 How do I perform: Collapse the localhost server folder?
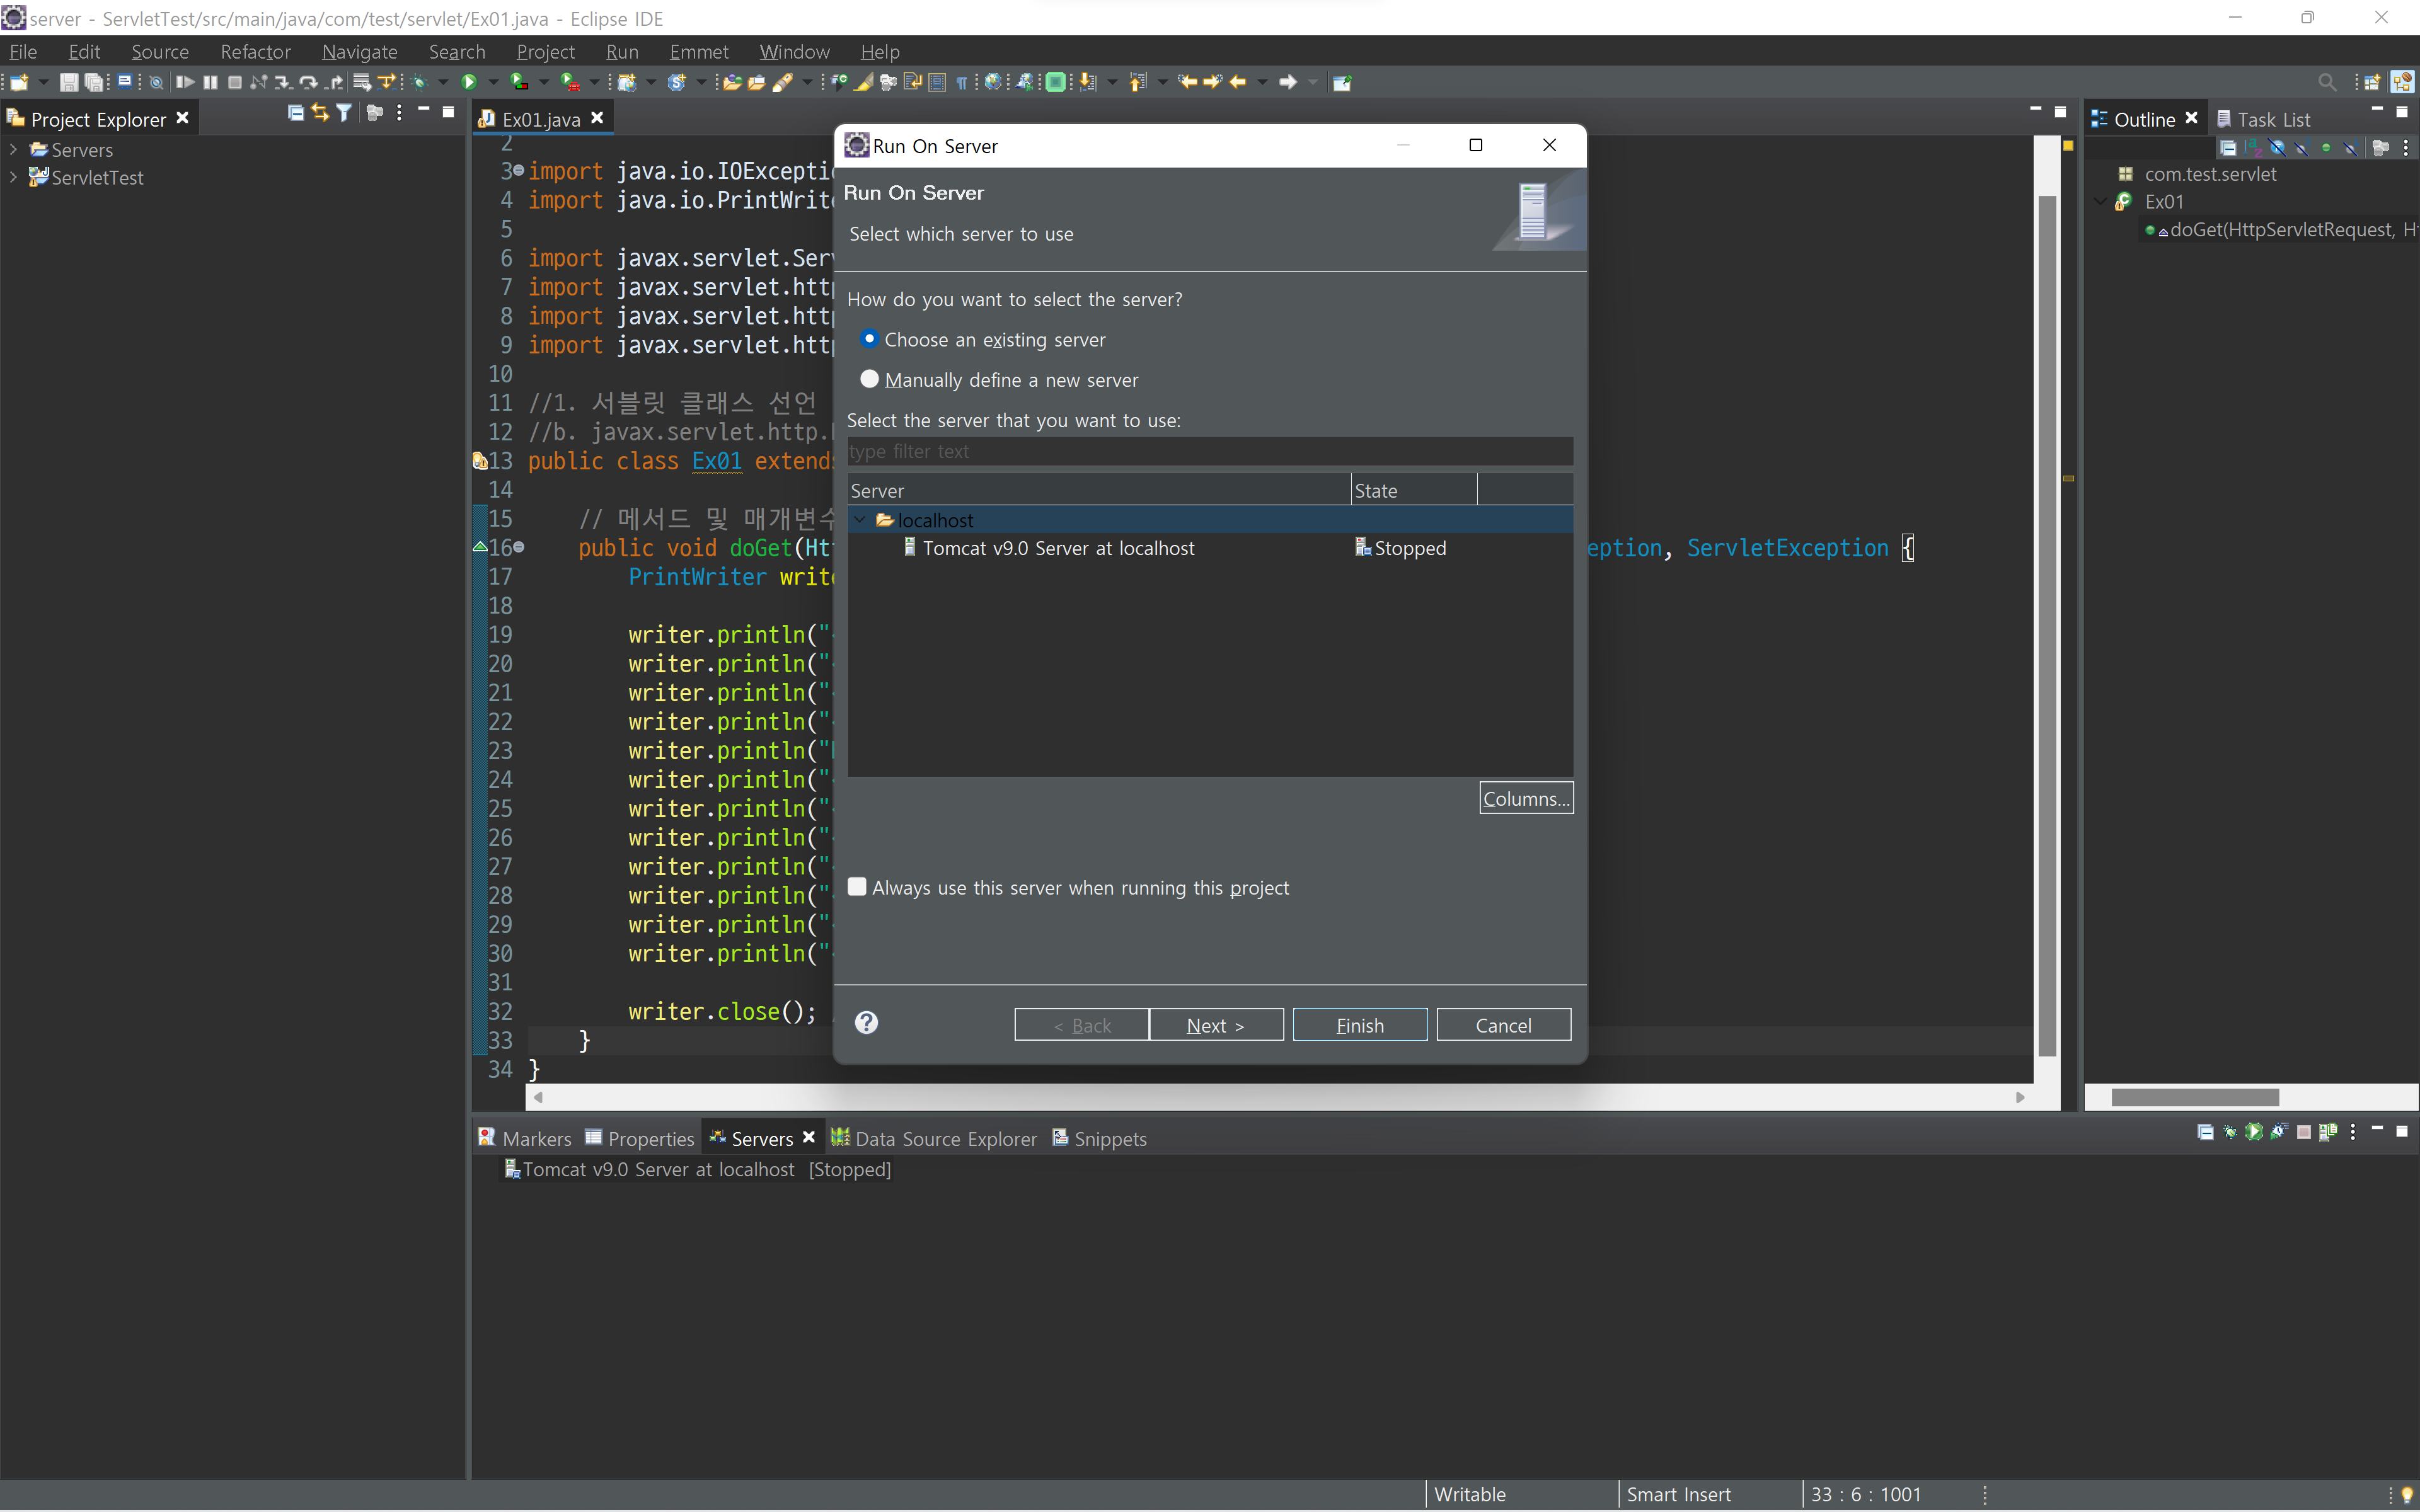(860, 520)
